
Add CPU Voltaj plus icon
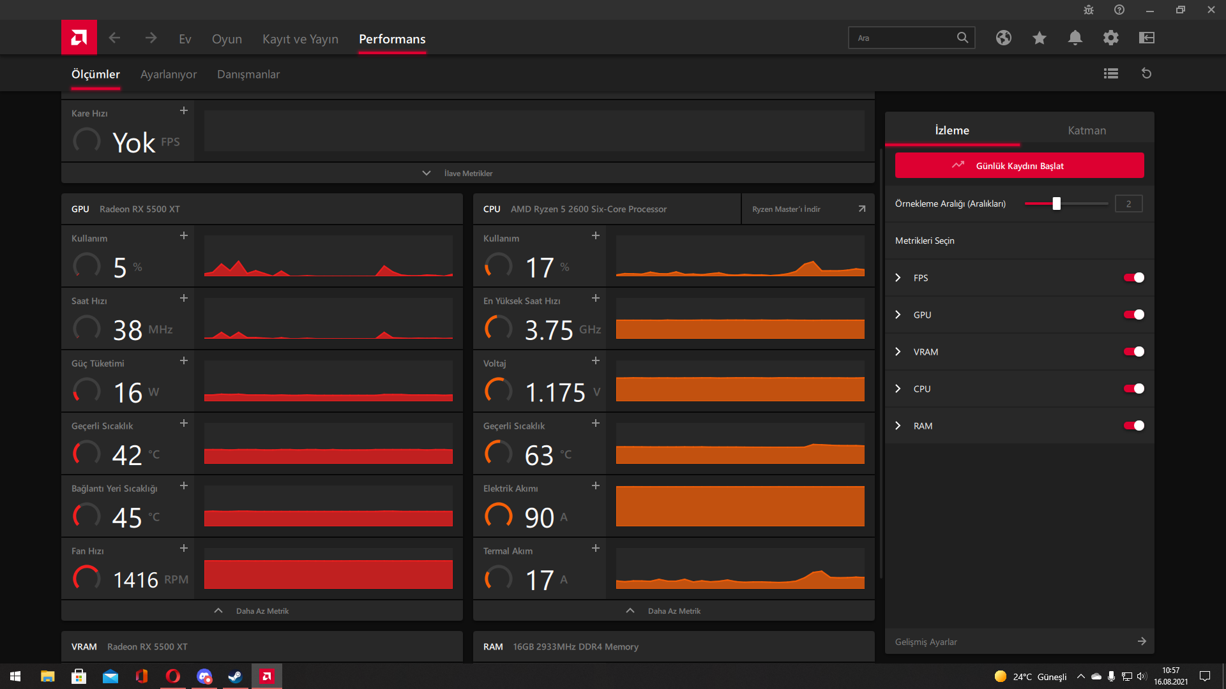pyautogui.click(x=596, y=361)
